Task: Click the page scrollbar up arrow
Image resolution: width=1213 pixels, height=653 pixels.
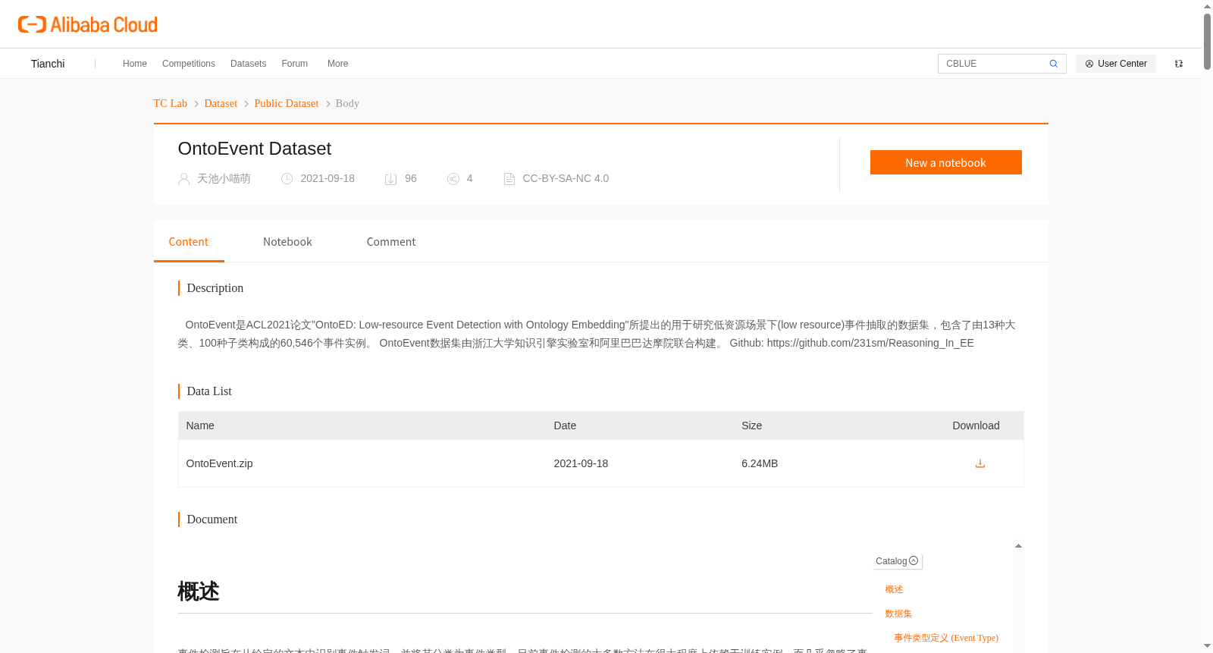Action: [x=1207, y=6]
